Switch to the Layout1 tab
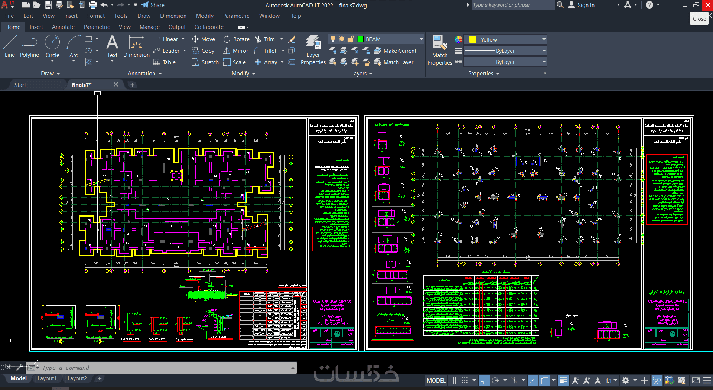 [x=47, y=378]
